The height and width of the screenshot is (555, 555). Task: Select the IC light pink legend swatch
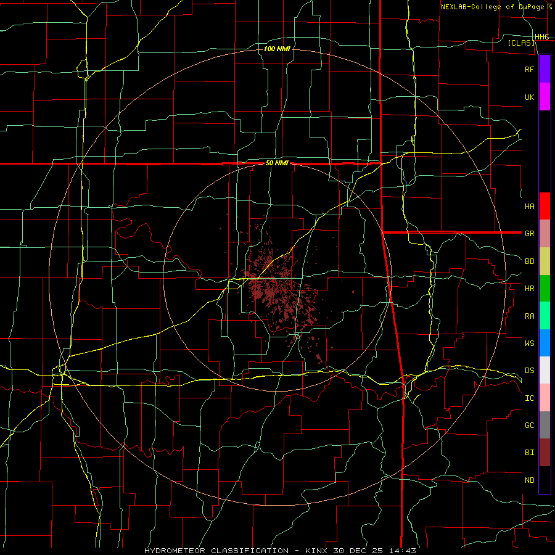pyautogui.click(x=545, y=398)
